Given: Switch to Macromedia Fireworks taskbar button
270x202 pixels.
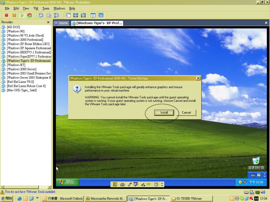Looking at the screenshot, I should [x=106, y=199].
